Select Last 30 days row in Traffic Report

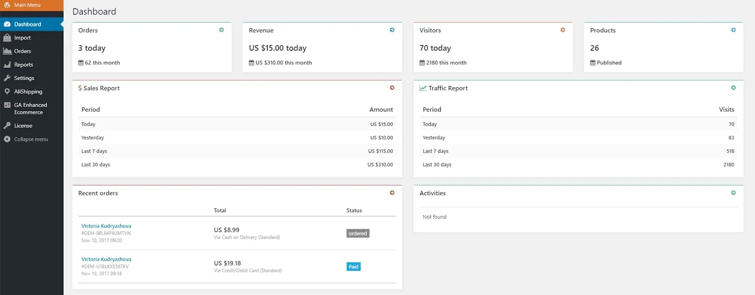(579, 165)
